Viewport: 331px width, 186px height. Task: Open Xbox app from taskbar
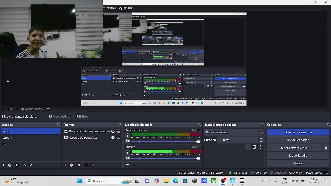tap(214, 181)
